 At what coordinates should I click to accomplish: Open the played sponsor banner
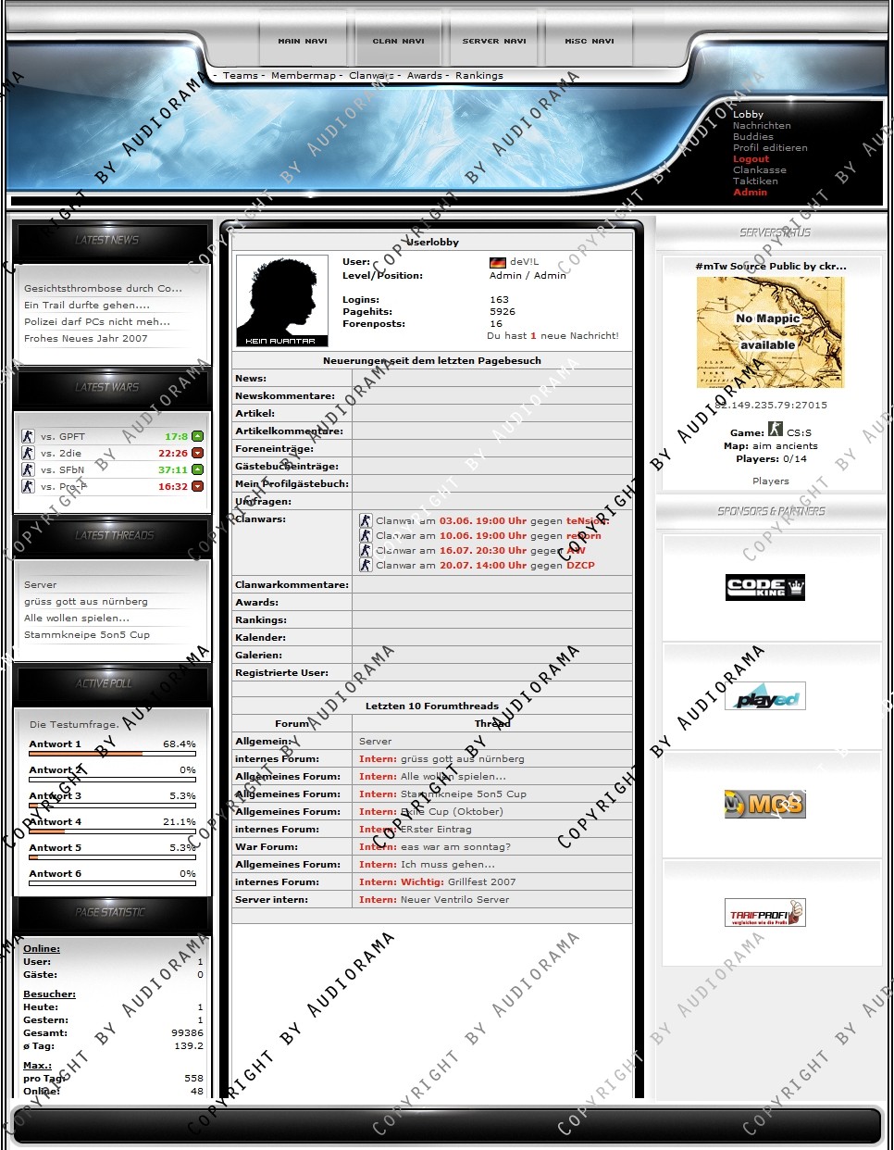coord(765,696)
